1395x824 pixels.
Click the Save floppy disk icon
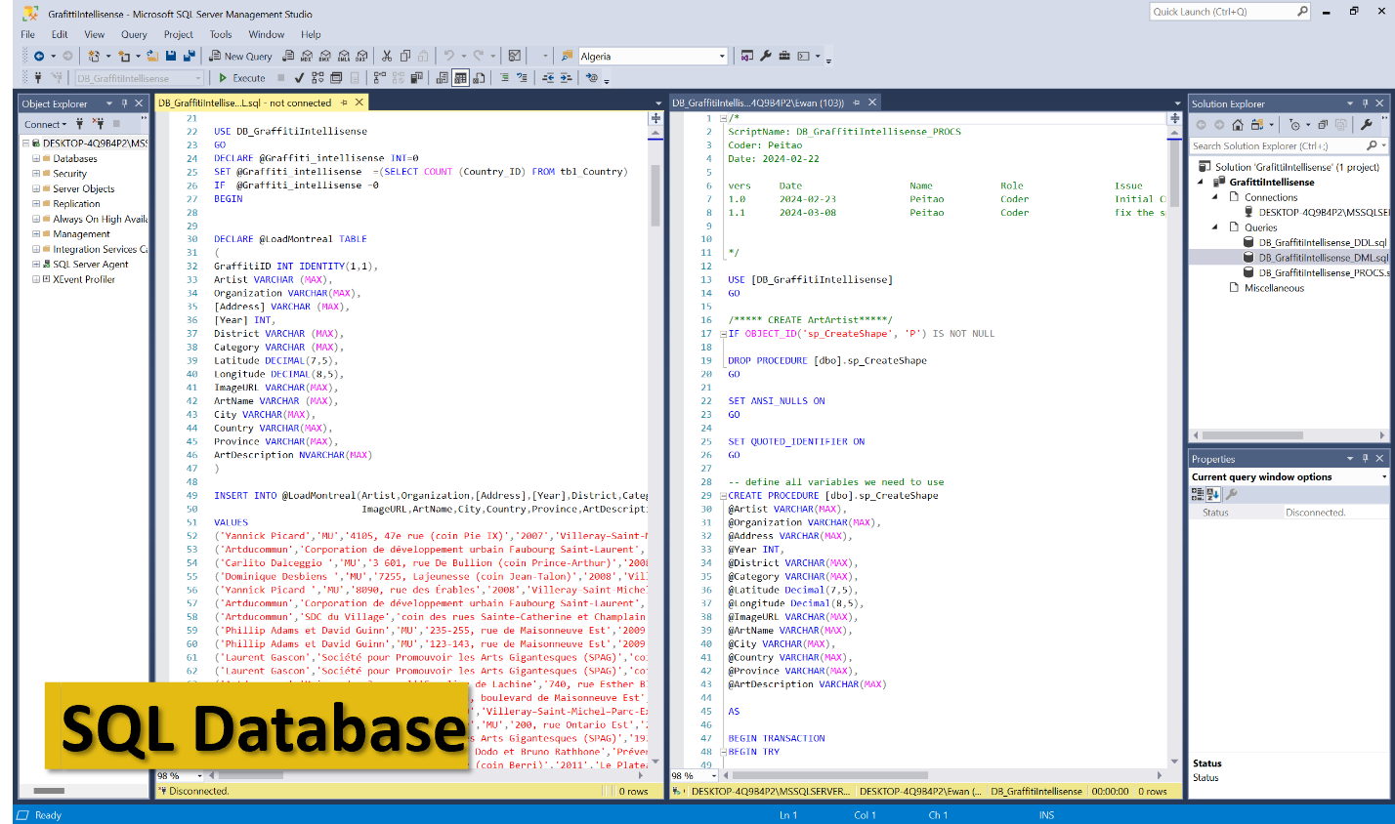(x=171, y=56)
